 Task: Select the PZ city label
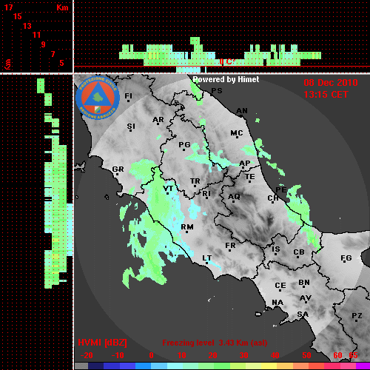(x=357, y=316)
